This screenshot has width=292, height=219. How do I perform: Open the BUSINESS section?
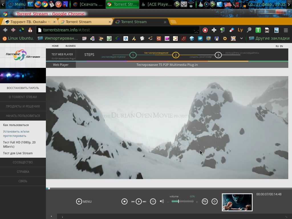(71, 46)
